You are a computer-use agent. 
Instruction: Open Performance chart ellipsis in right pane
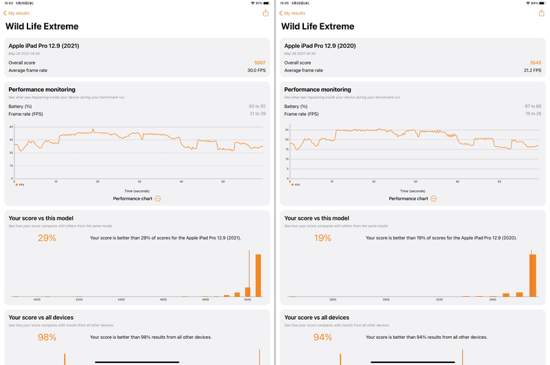[x=433, y=198]
